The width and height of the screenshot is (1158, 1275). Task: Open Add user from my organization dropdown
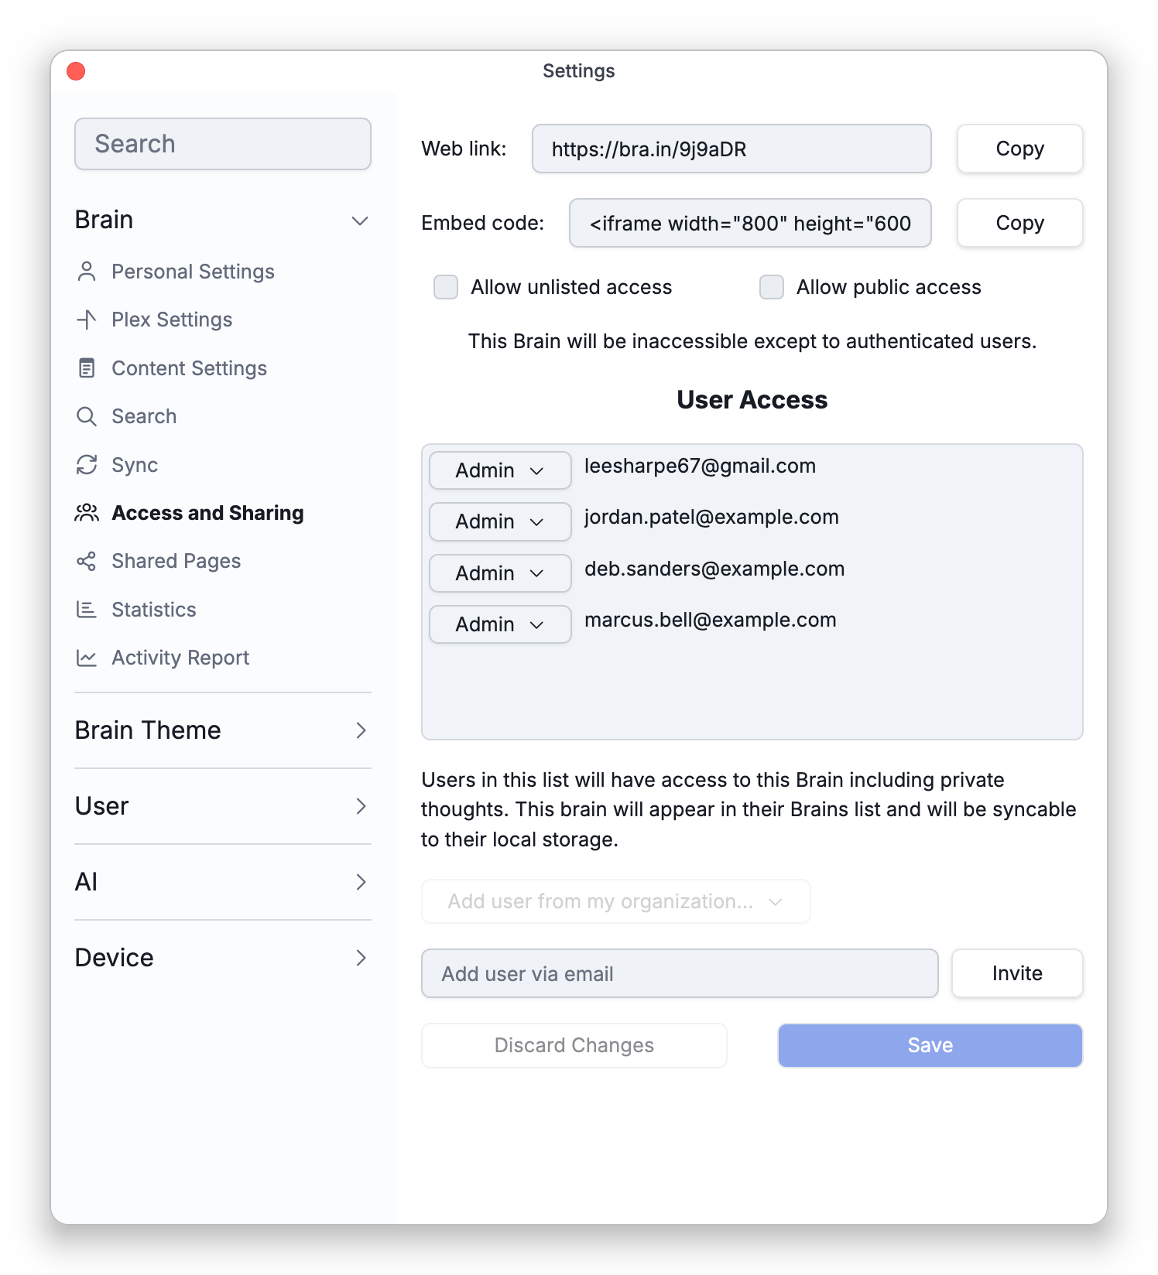click(x=616, y=901)
